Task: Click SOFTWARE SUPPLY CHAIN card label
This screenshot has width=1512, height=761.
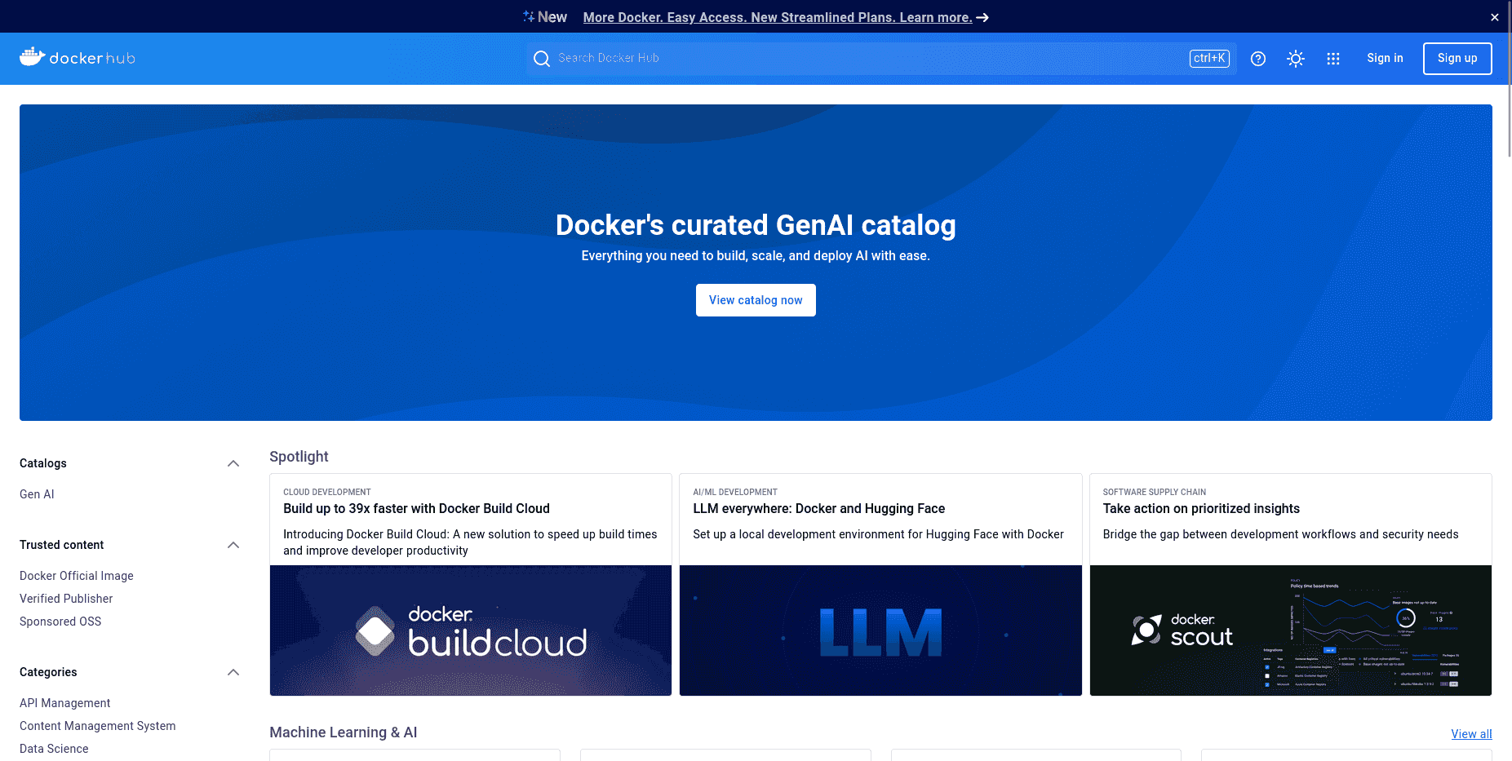Action: 1155,492
